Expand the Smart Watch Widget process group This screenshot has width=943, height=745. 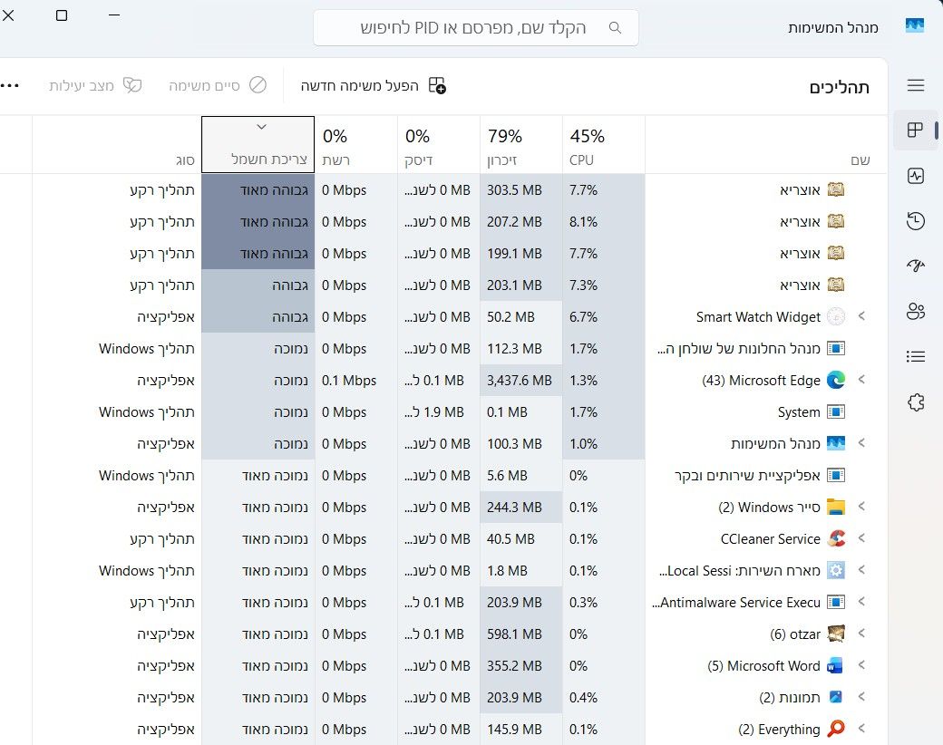(861, 315)
